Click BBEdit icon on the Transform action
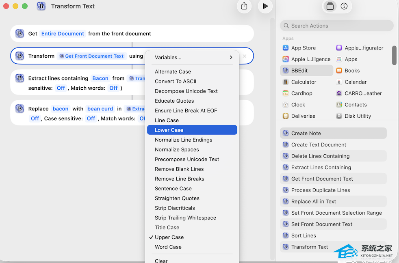The image size is (399, 263). pos(20,56)
